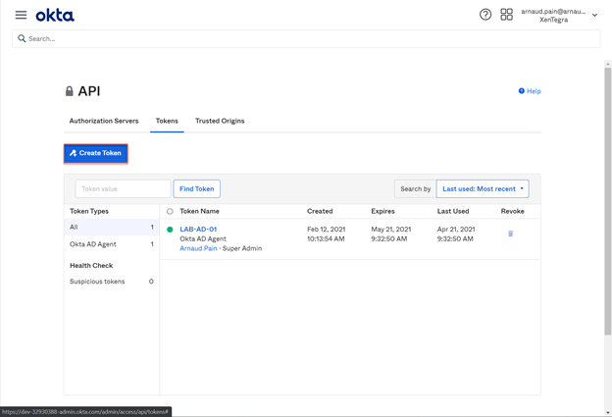
Task: Filter by Okta AD Agent token type
Action: click(x=93, y=244)
